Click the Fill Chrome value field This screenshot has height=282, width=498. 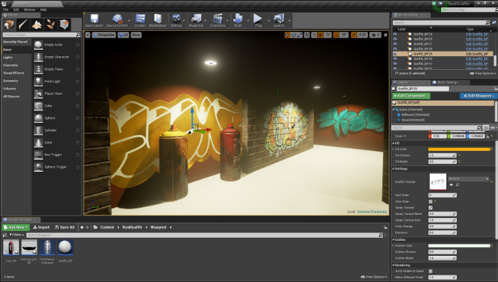click(442, 155)
